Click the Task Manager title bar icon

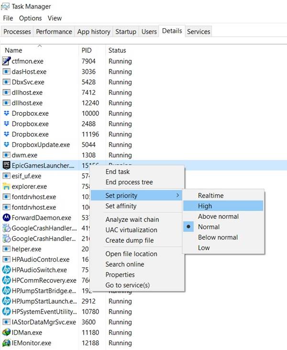tap(5, 6)
